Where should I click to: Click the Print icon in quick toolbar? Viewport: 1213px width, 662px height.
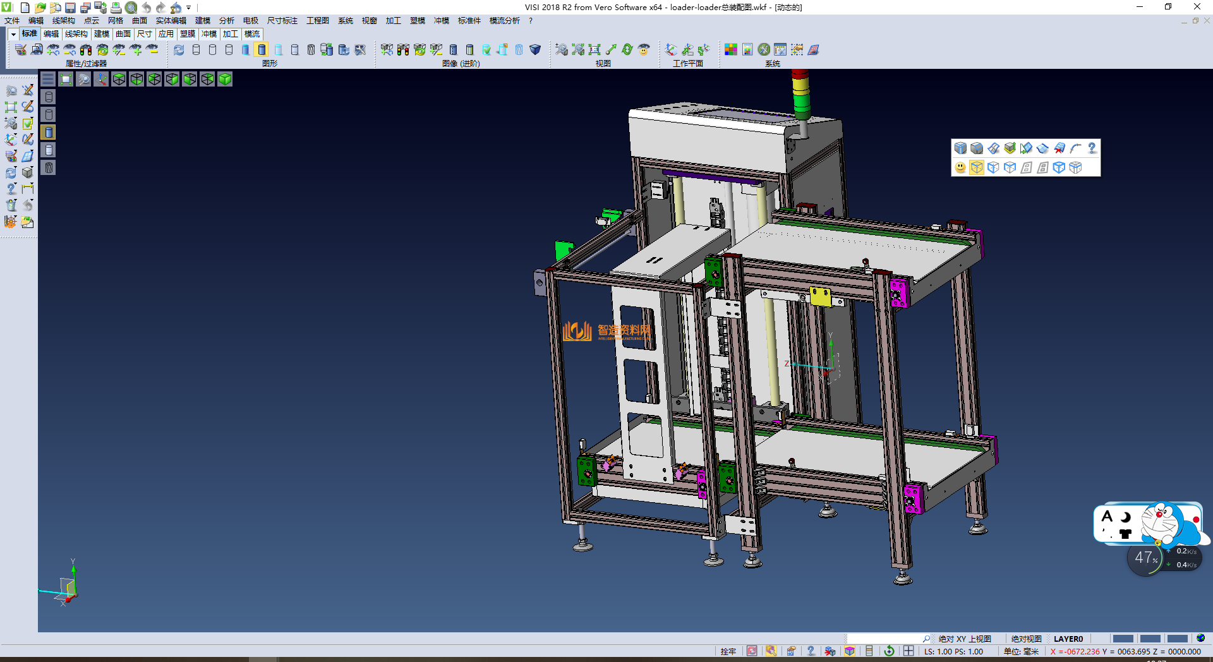[x=116, y=8]
